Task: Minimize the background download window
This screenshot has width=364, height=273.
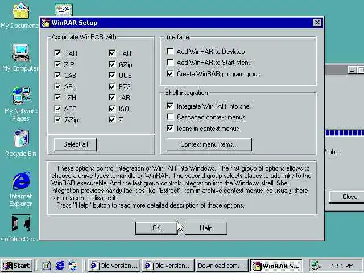Action: point(352,69)
